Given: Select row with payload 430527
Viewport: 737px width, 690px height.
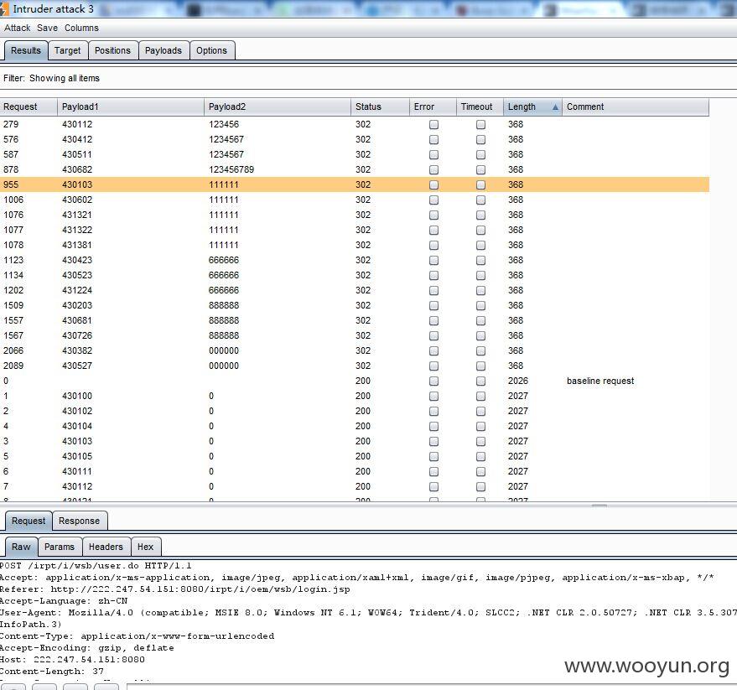Looking at the screenshot, I should click(x=355, y=366).
